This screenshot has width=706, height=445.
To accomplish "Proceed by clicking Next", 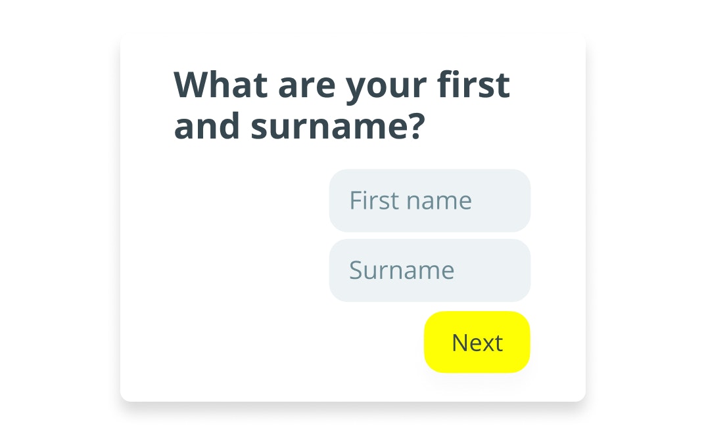I will pyautogui.click(x=477, y=343).
